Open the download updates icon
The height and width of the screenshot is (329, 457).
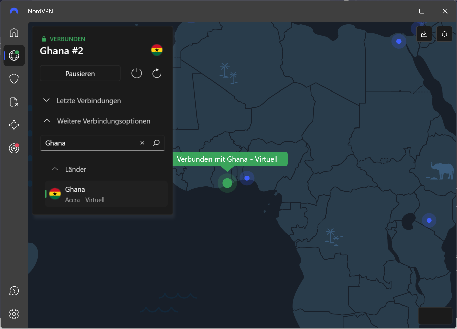click(424, 34)
